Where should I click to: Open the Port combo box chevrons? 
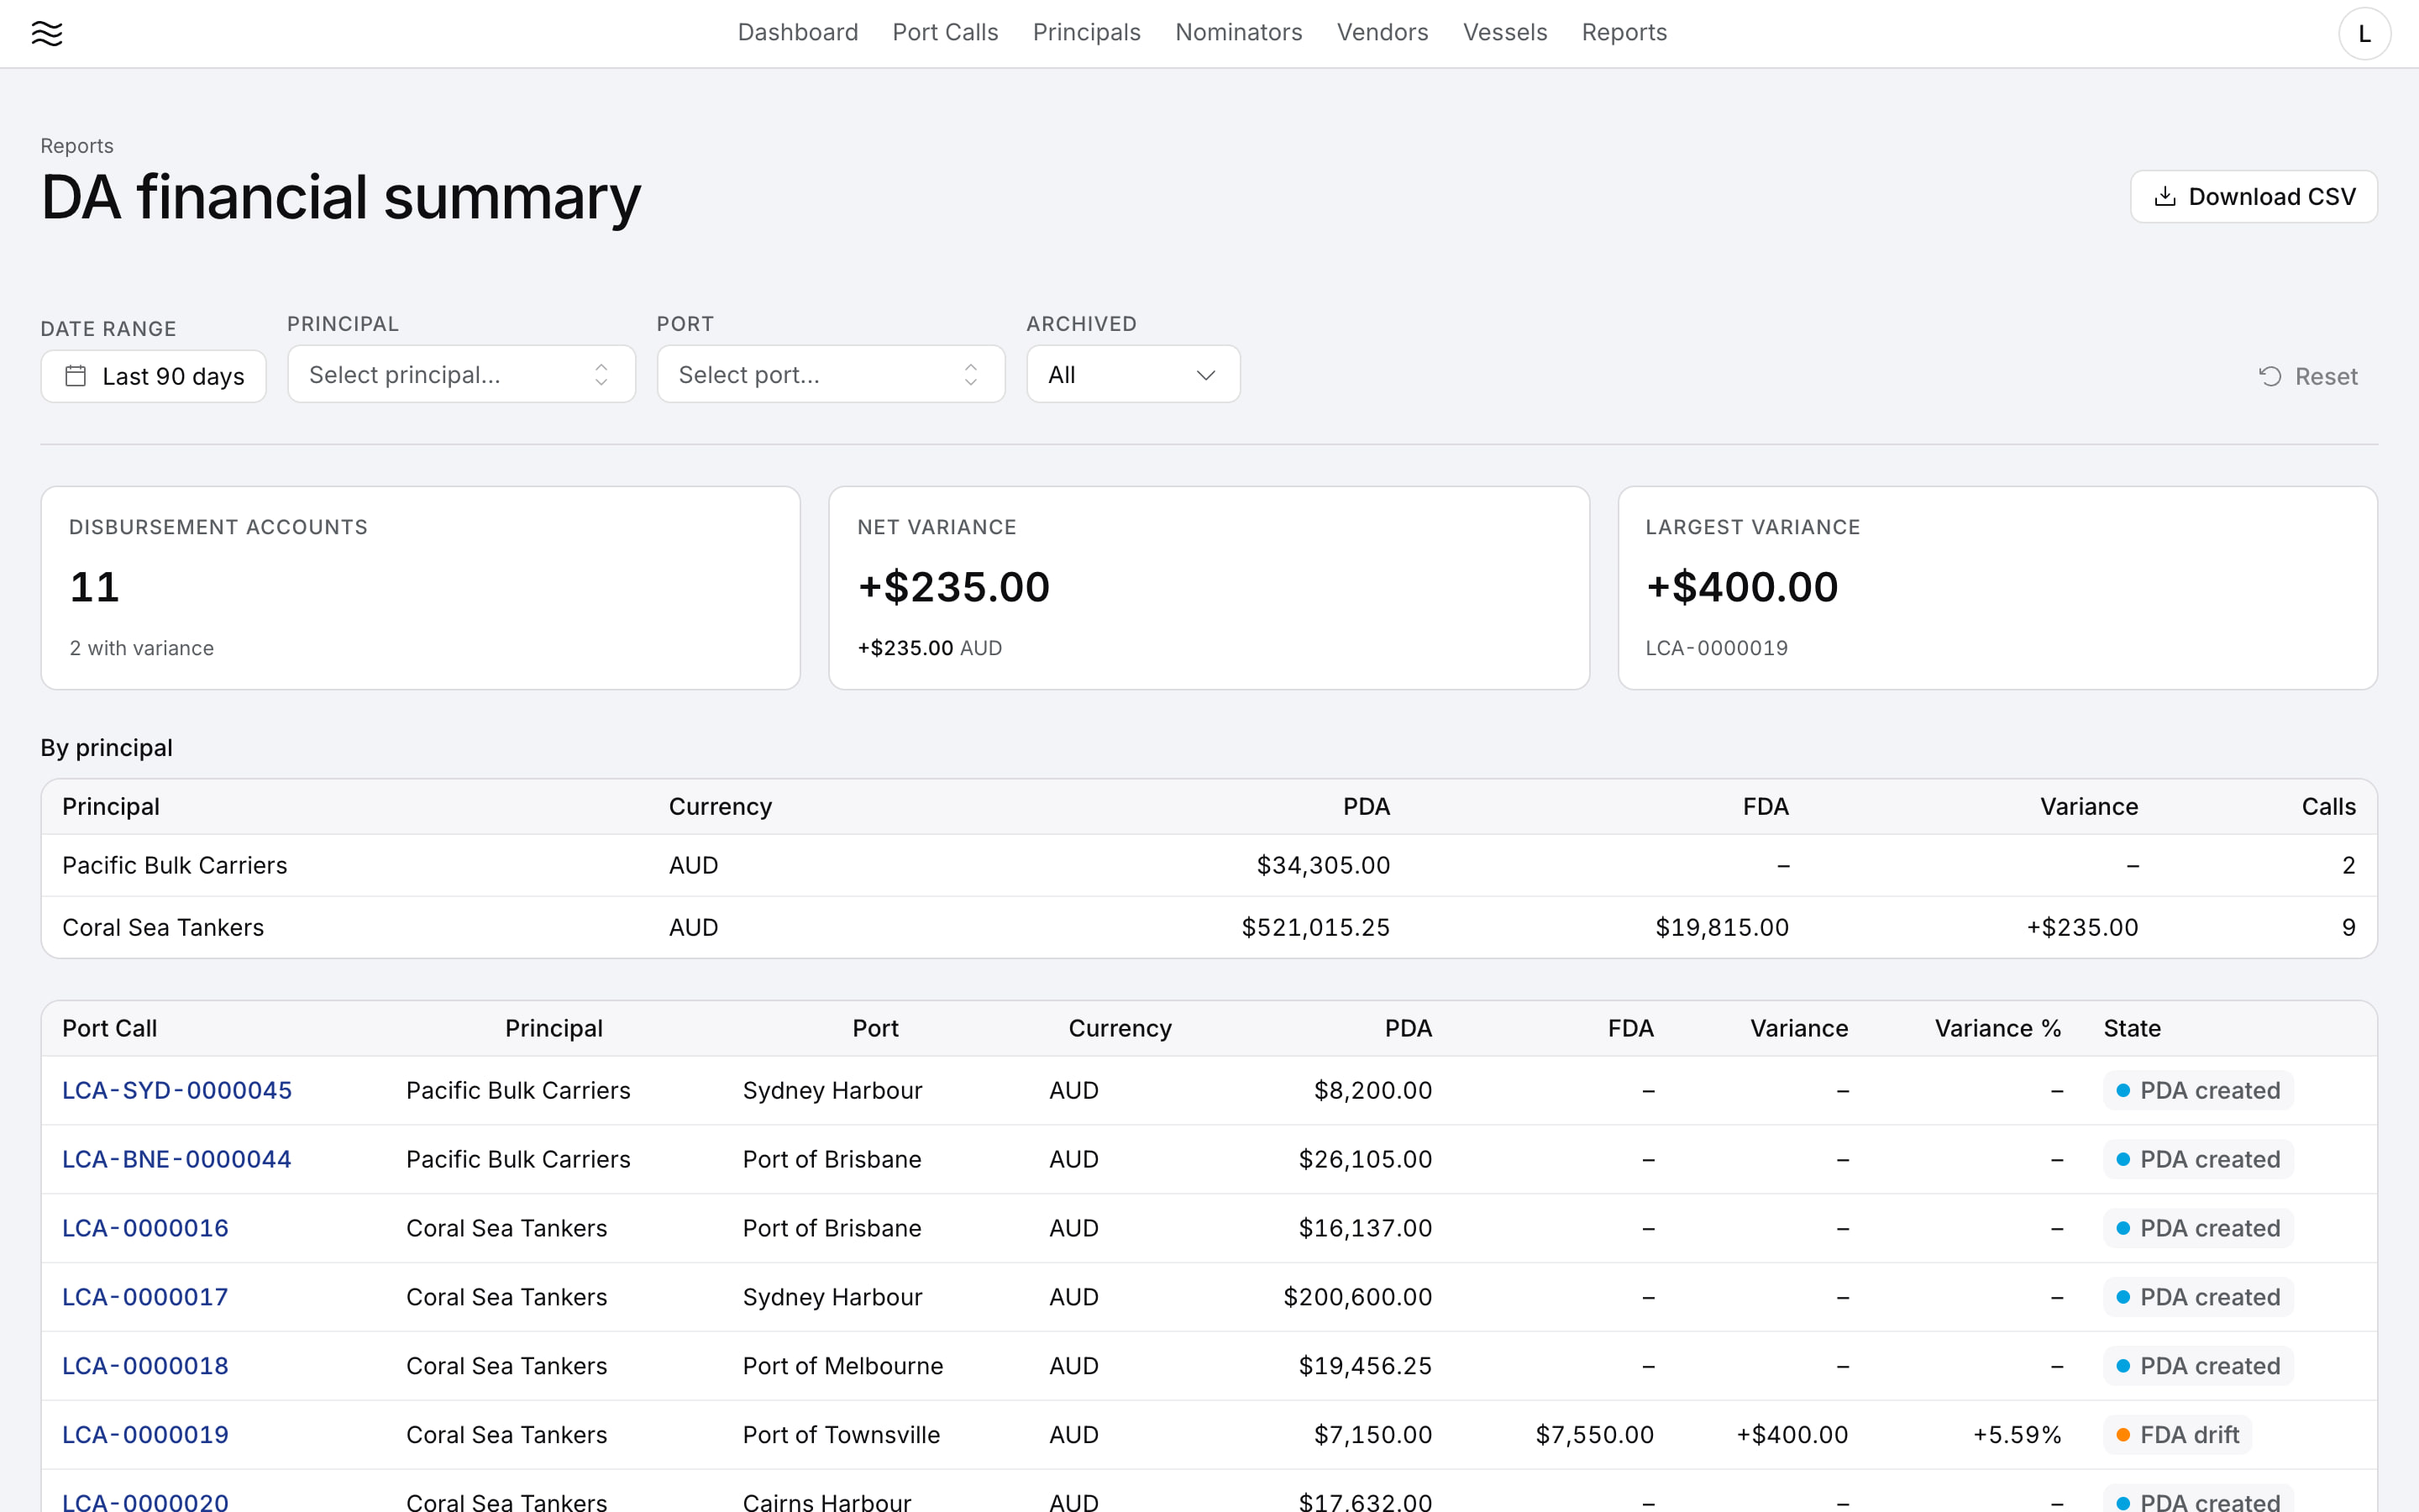[x=971, y=374]
